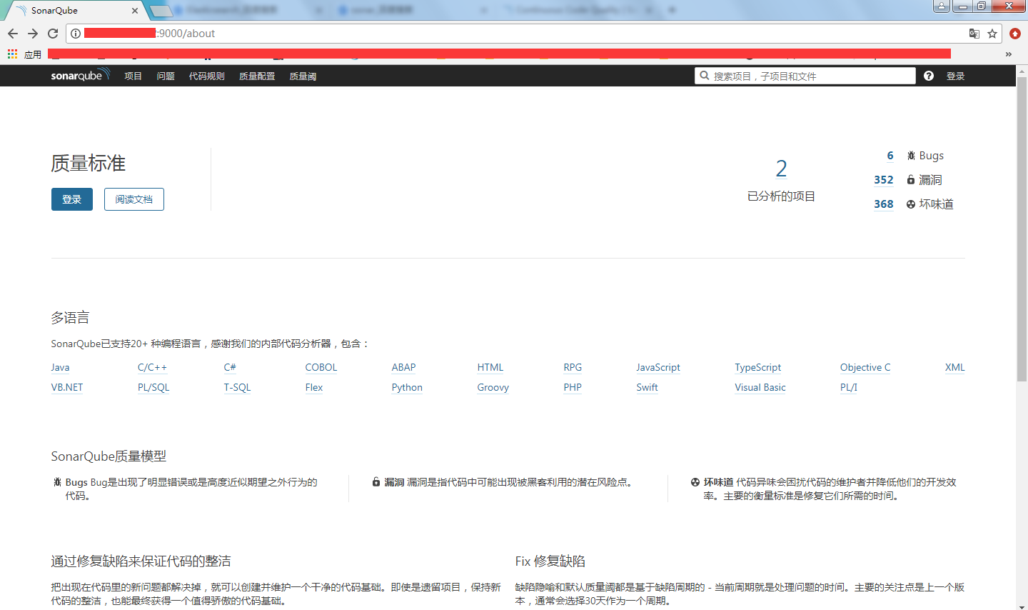Image resolution: width=1028 pixels, height=610 pixels.
Task: Click the 质量标准 page title
Action: coord(89,164)
